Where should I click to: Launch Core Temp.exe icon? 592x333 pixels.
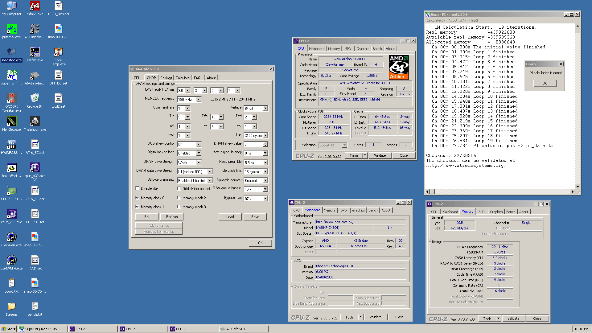pyautogui.click(x=58, y=56)
